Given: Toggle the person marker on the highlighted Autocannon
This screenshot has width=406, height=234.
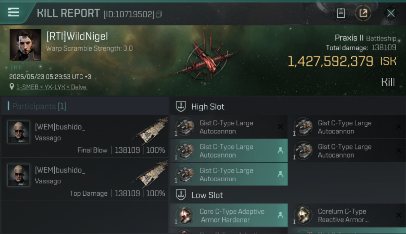Looking at the screenshot, I should [280, 151].
